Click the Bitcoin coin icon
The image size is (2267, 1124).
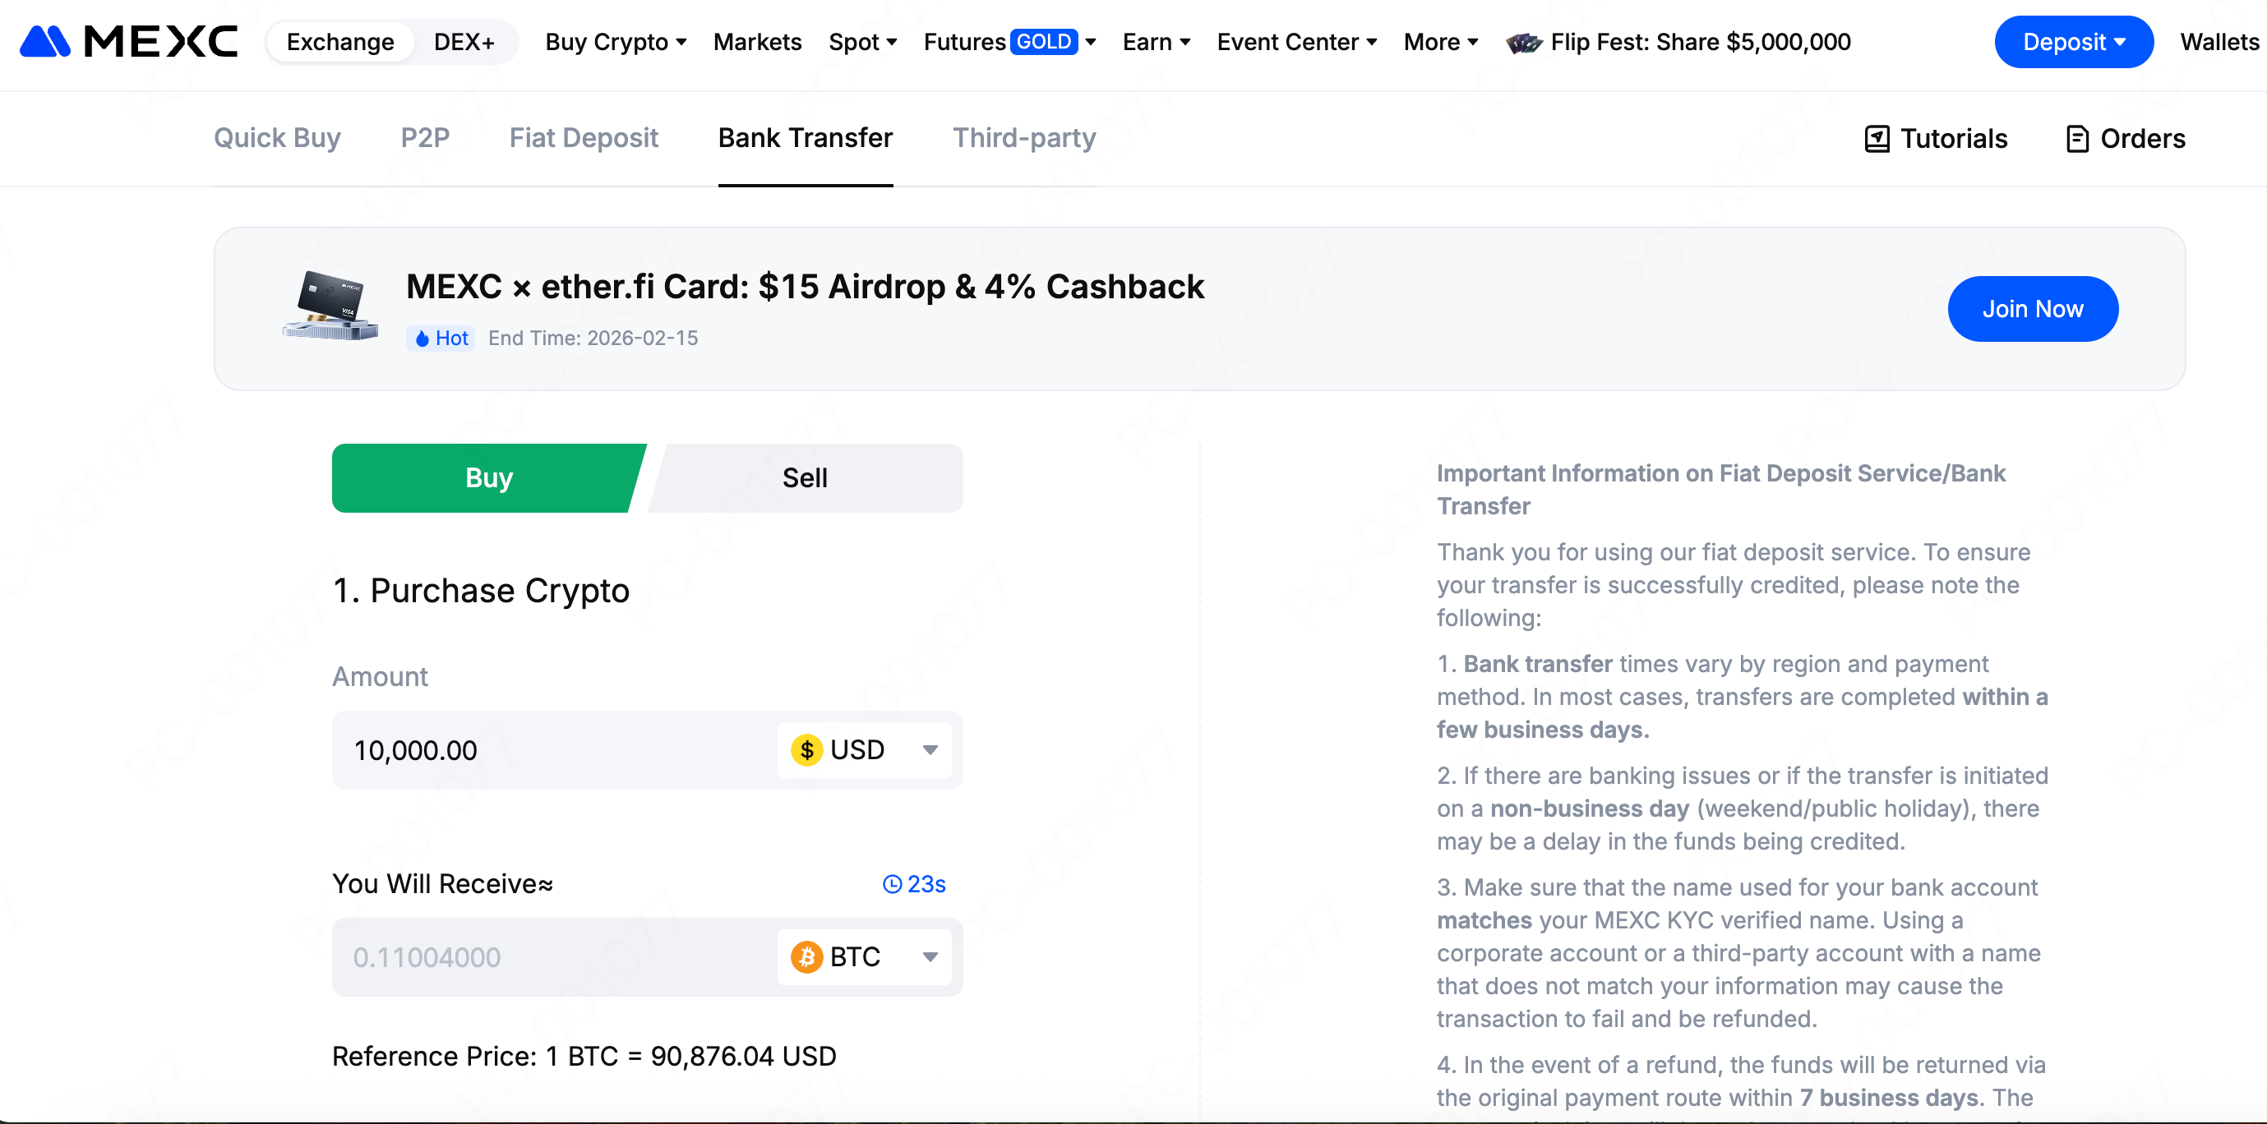[x=806, y=957]
